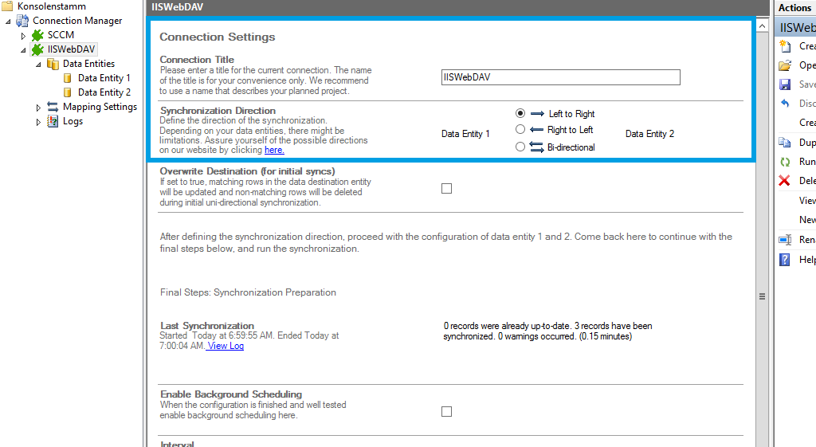This screenshot has height=447, width=816.
Task: Click the Connection Title text field
Action: pyautogui.click(x=560, y=77)
